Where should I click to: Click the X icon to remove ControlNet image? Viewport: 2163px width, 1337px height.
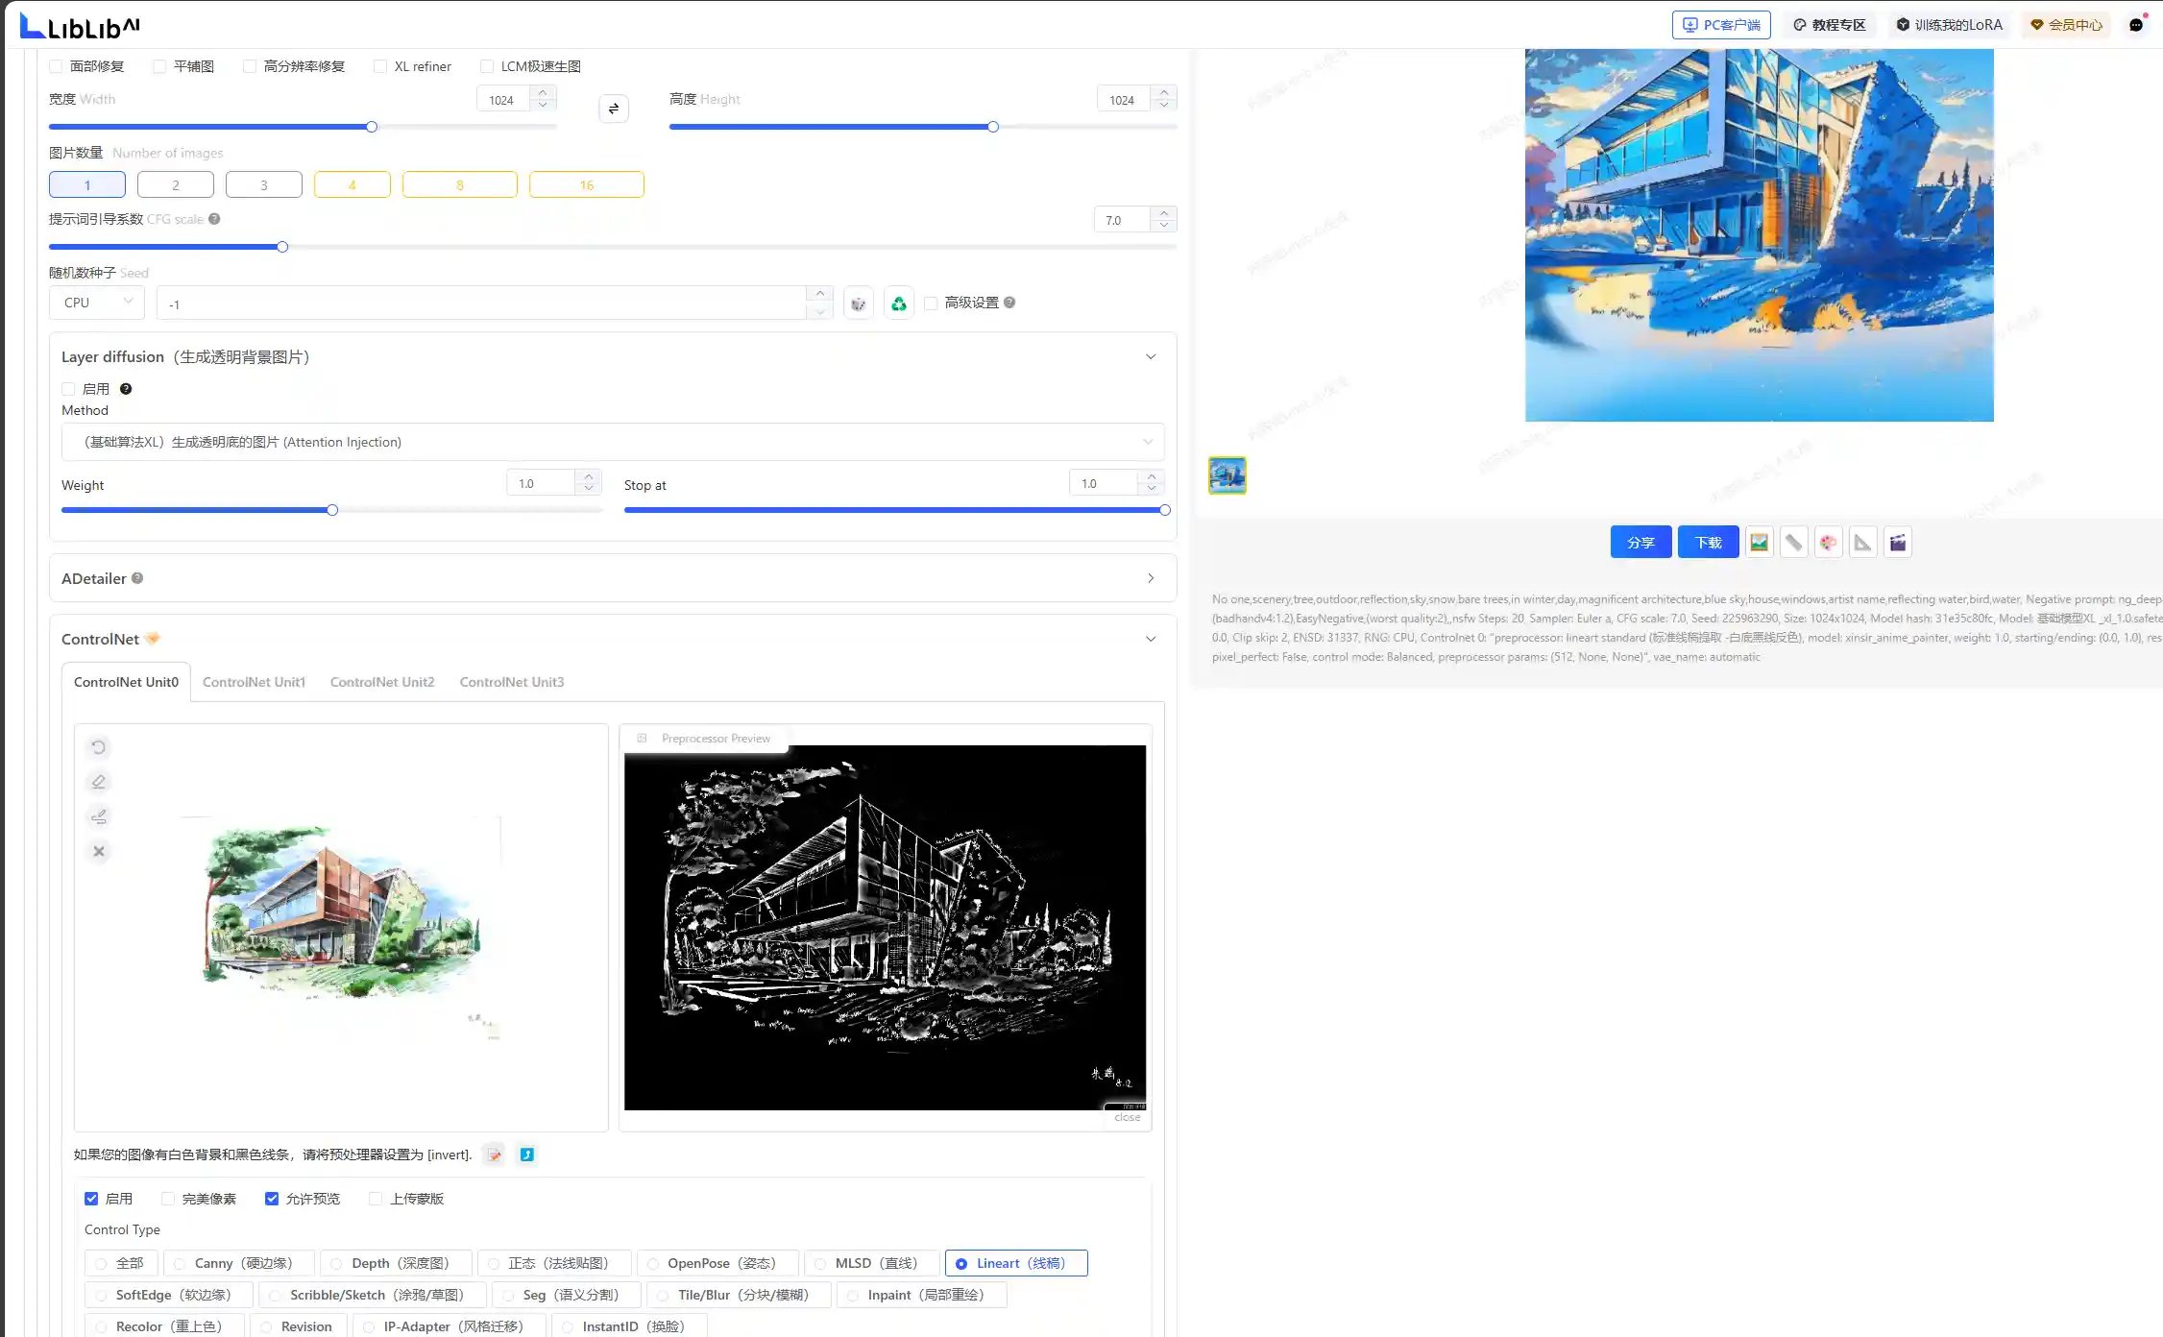tap(99, 851)
